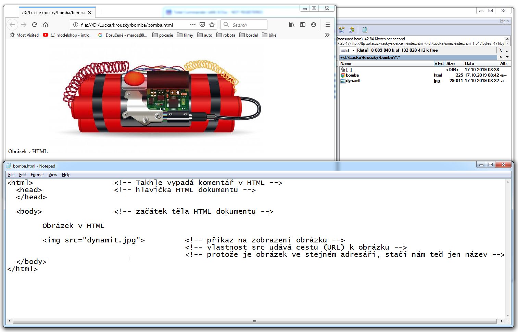Open Firefox hamburger application menu
This screenshot has width=518, height=332.
coord(328,25)
